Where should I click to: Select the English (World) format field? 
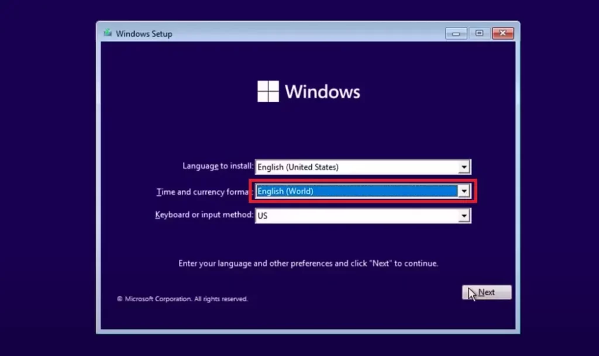(x=363, y=191)
